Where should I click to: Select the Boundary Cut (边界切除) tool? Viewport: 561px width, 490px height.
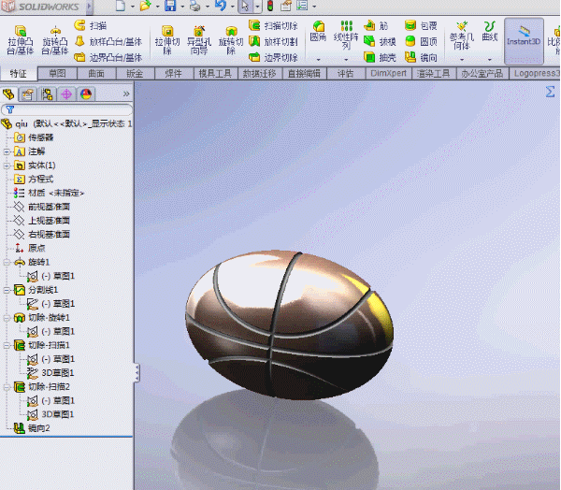coord(273,57)
